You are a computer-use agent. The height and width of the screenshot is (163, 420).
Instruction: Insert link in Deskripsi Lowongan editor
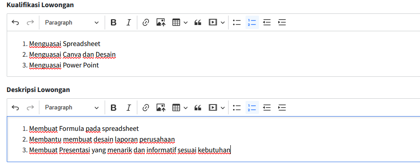click(145, 107)
